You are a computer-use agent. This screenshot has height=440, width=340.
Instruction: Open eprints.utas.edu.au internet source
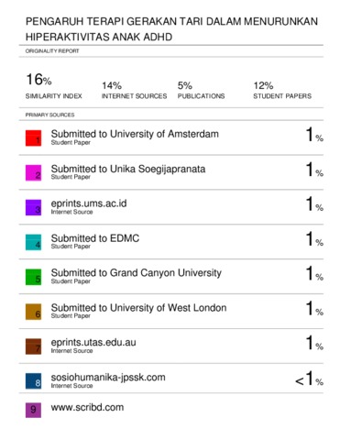(x=93, y=343)
